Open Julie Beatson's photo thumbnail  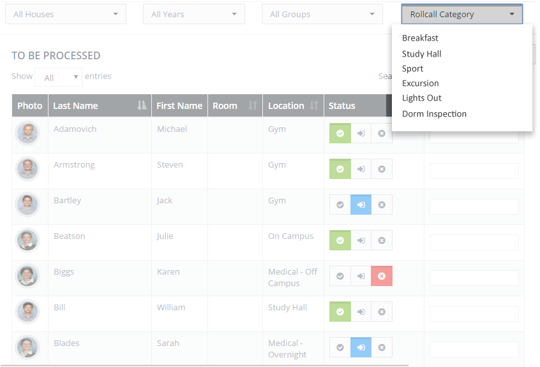click(x=27, y=240)
